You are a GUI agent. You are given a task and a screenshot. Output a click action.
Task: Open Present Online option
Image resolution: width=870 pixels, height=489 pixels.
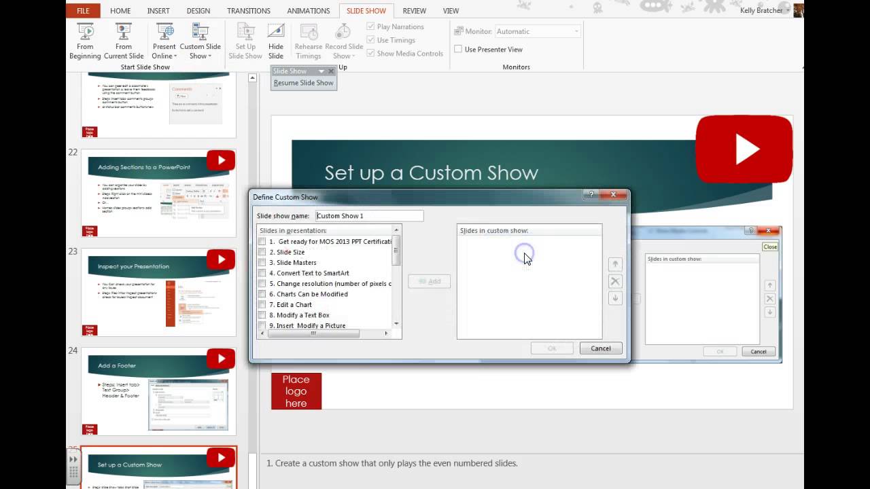click(164, 41)
